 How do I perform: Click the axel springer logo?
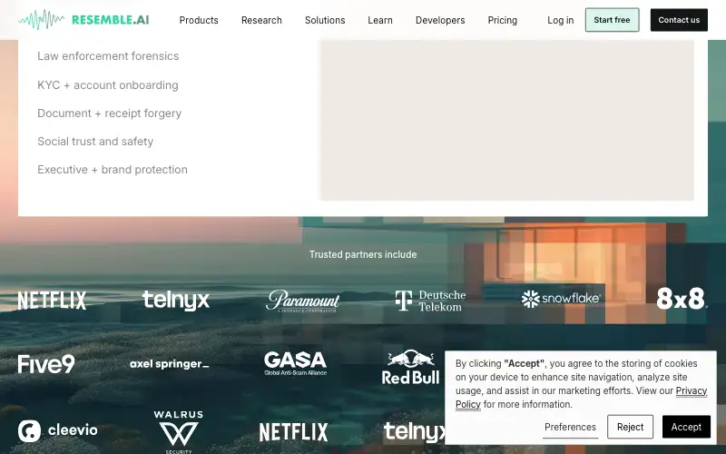(x=170, y=364)
